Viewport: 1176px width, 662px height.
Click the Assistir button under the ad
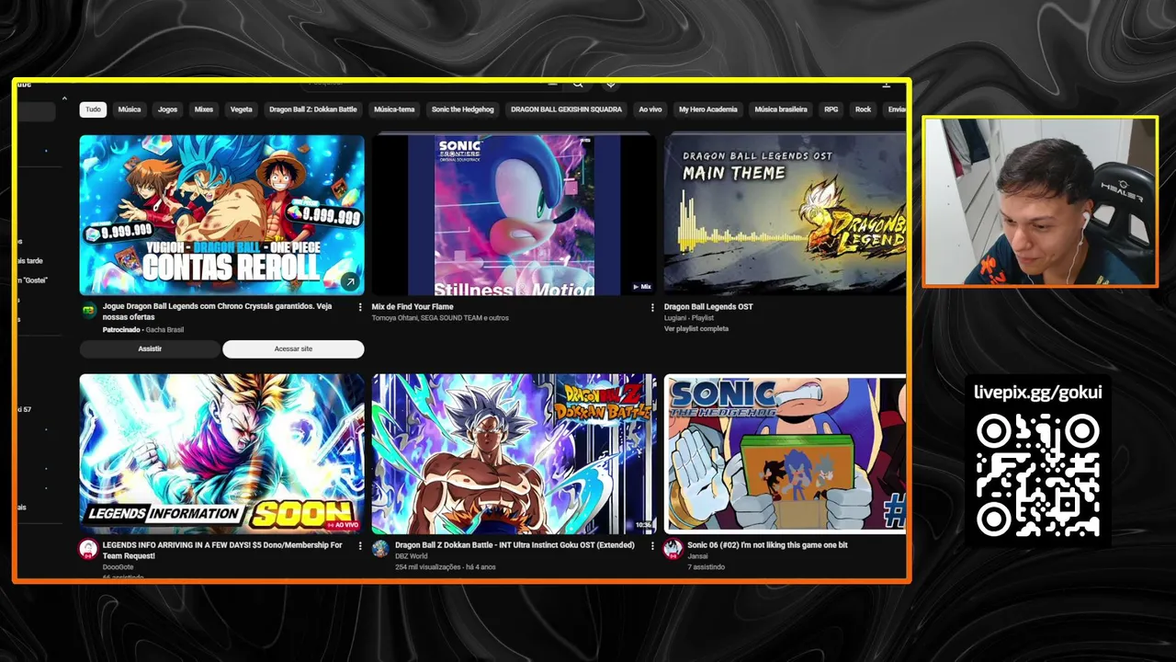(x=150, y=348)
